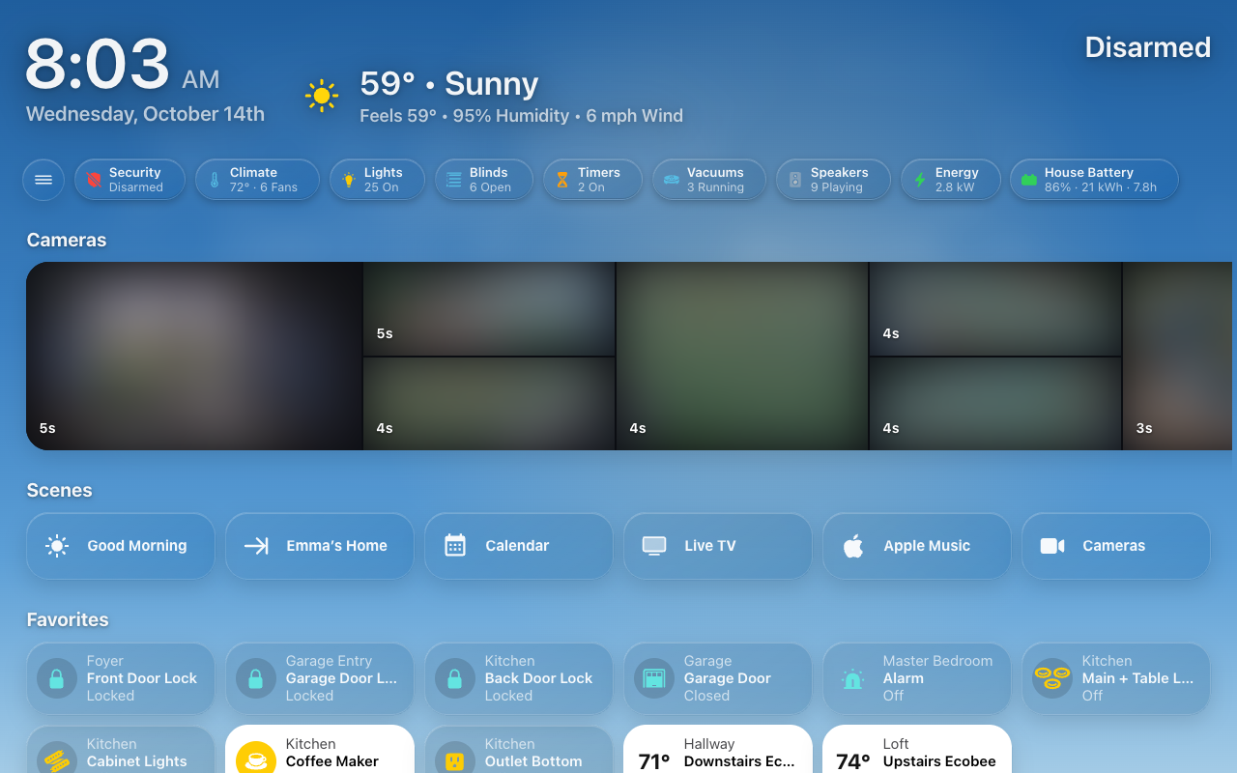Toggle the Kitchen Coffee Maker

pyautogui.click(x=320, y=750)
